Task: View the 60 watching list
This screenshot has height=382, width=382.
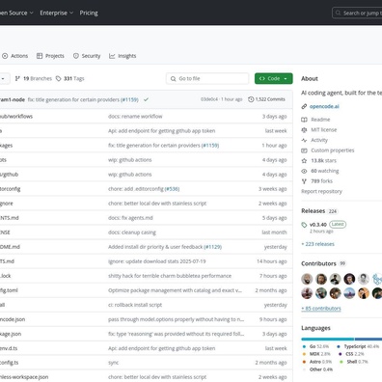Action: [x=325, y=171]
